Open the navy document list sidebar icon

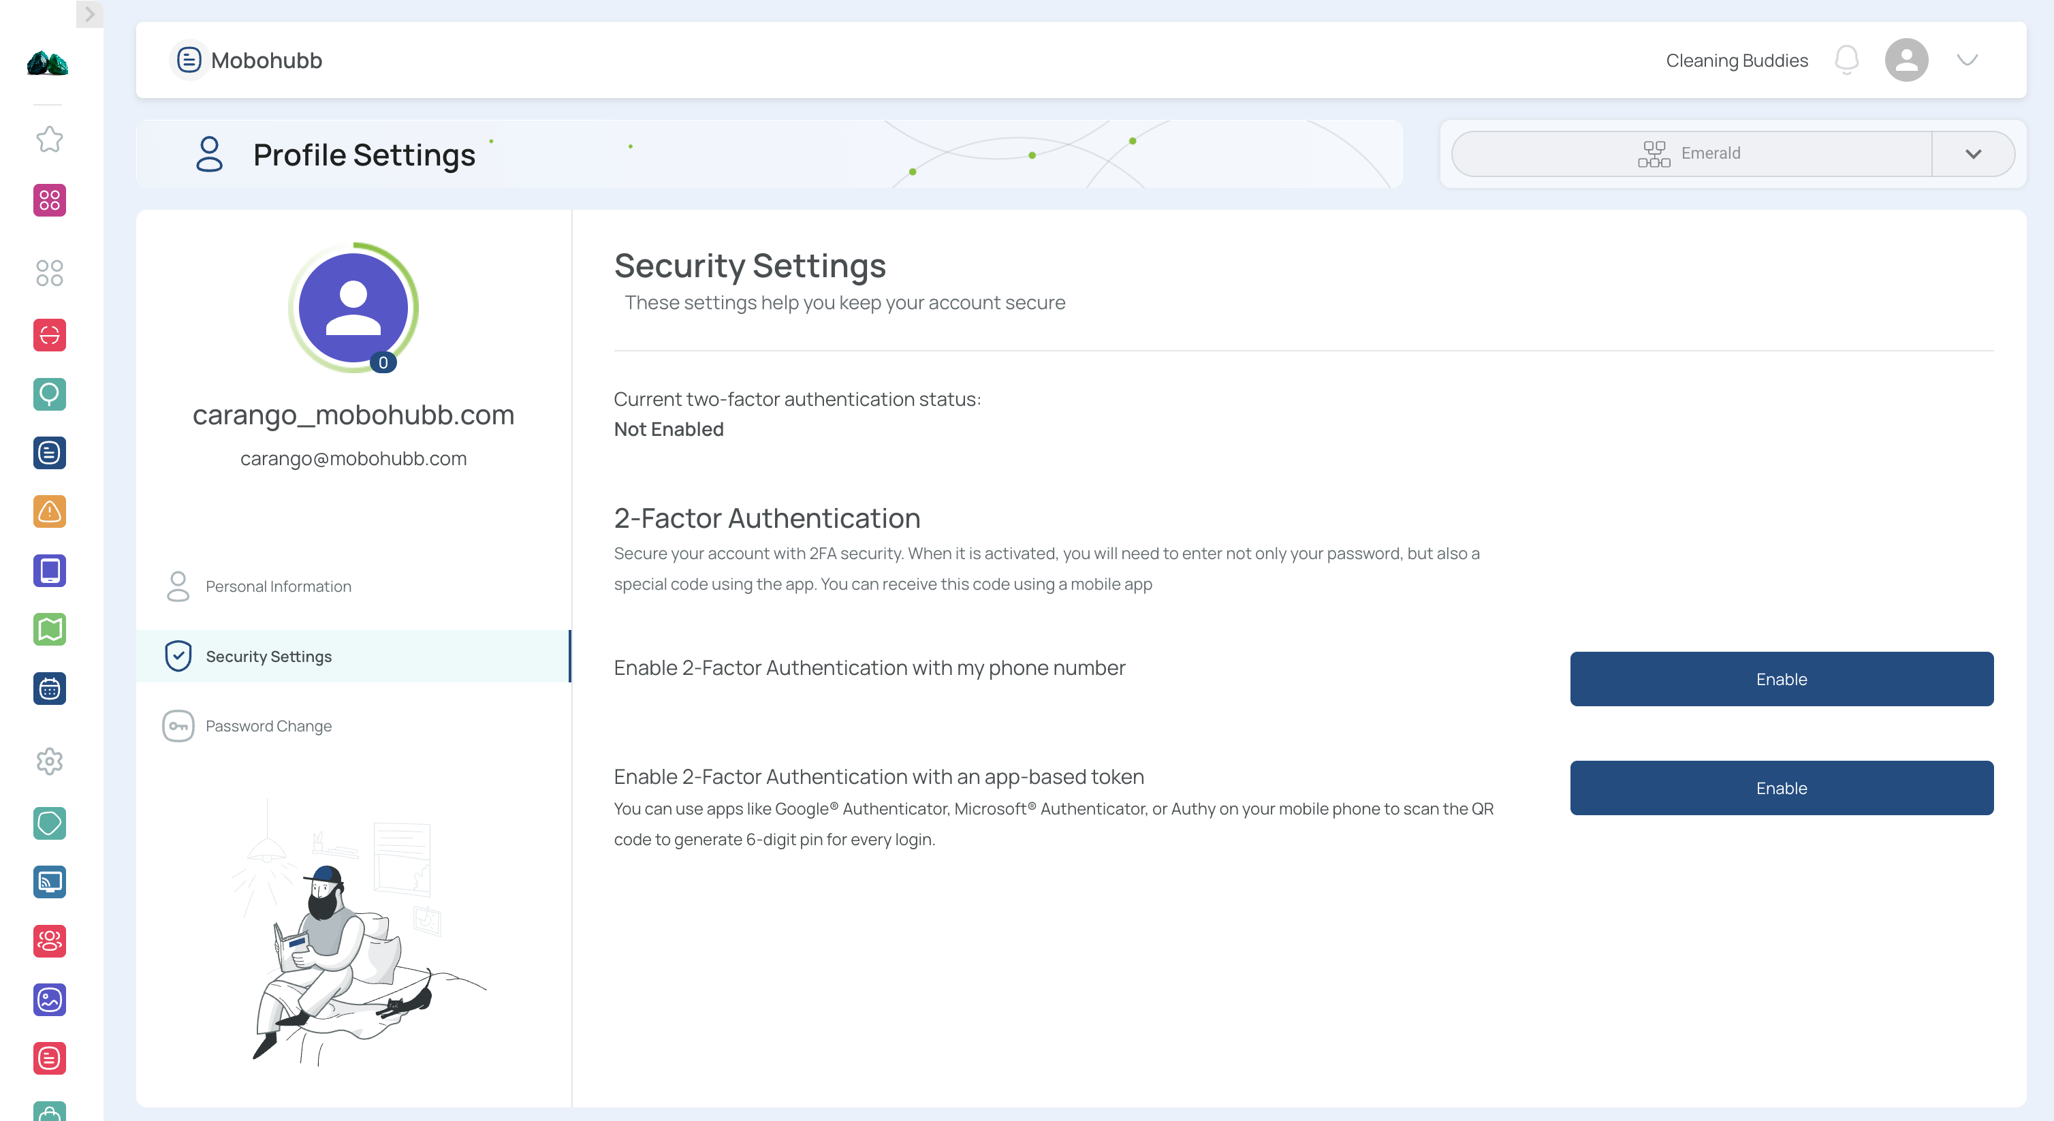click(50, 453)
